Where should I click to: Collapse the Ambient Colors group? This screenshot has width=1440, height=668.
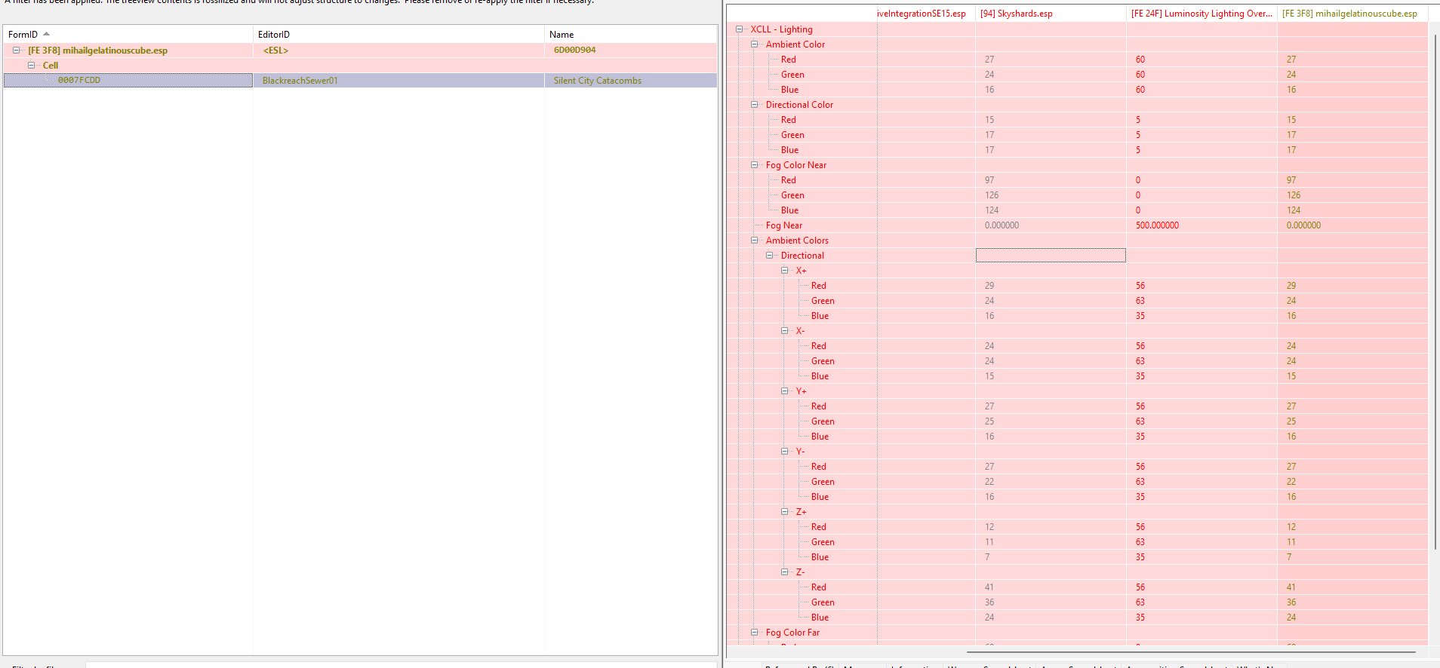coord(754,241)
